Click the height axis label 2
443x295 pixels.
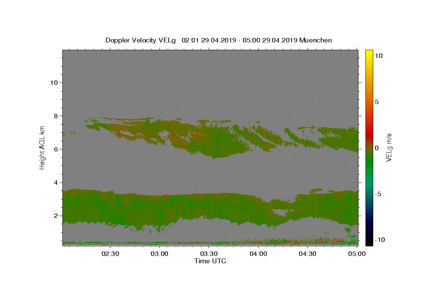pyautogui.click(x=56, y=216)
